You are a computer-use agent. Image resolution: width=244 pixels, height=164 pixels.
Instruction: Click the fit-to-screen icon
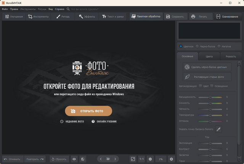[133, 159]
